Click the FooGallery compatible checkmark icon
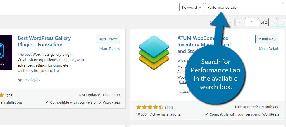Screen dimensions: 286x127 coord(47,102)
